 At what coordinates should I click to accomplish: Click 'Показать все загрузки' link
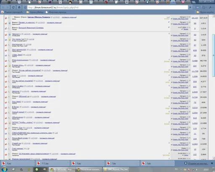click(198, 164)
